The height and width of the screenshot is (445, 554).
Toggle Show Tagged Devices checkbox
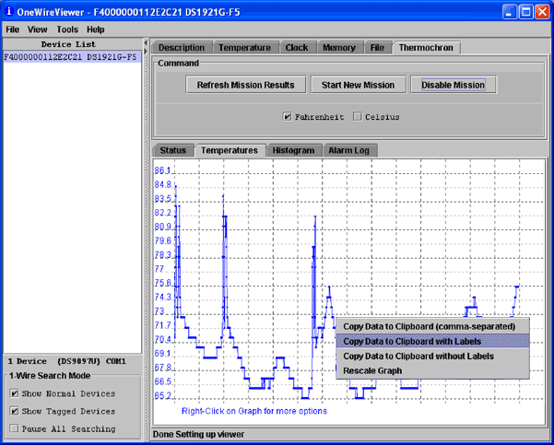(x=14, y=411)
